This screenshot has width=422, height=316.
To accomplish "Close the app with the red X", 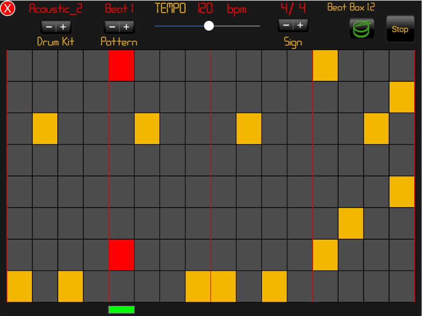I will (x=8, y=8).
